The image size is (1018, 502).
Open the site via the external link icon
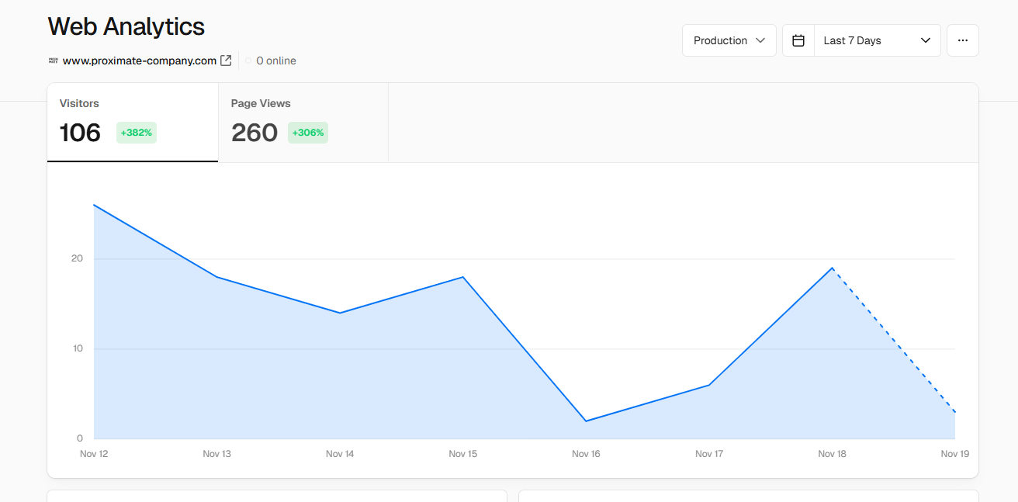click(226, 60)
